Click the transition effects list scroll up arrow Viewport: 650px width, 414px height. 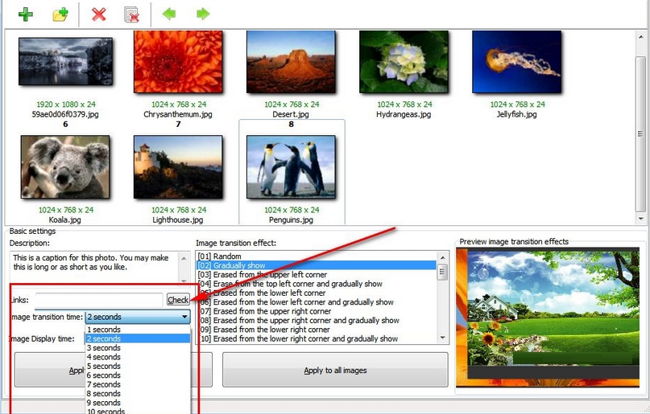[443, 258]
